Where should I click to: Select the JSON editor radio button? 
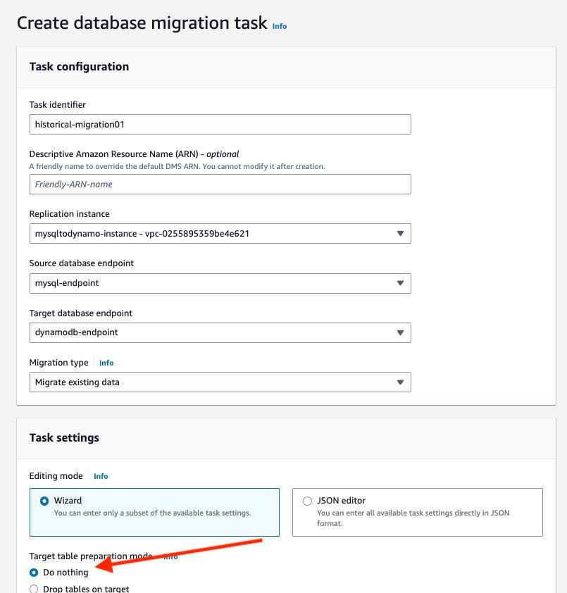coord(307,501)
